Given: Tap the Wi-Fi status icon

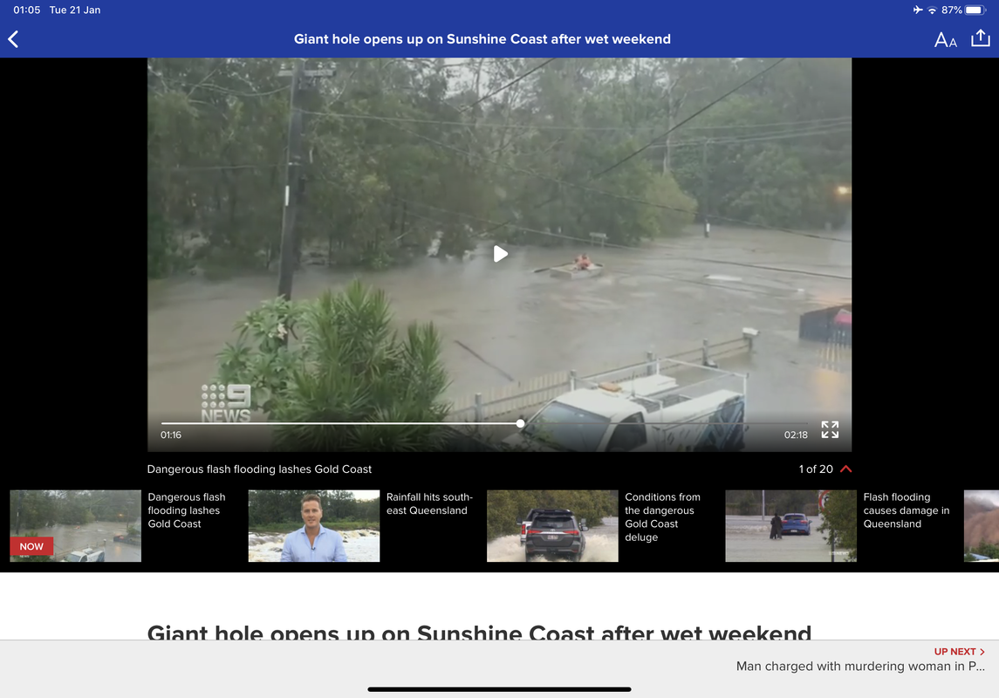Looking at the screenshot, I should [932, 10].
